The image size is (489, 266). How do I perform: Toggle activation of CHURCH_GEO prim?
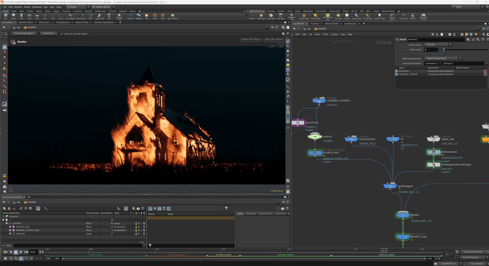tap(136, 227)
